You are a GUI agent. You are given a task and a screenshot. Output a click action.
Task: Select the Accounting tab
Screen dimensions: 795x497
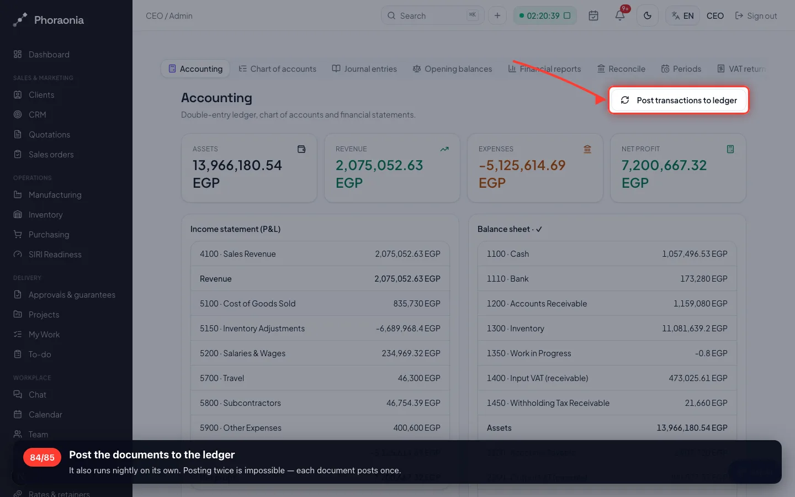pyautogui.click(x=195, y=69)
